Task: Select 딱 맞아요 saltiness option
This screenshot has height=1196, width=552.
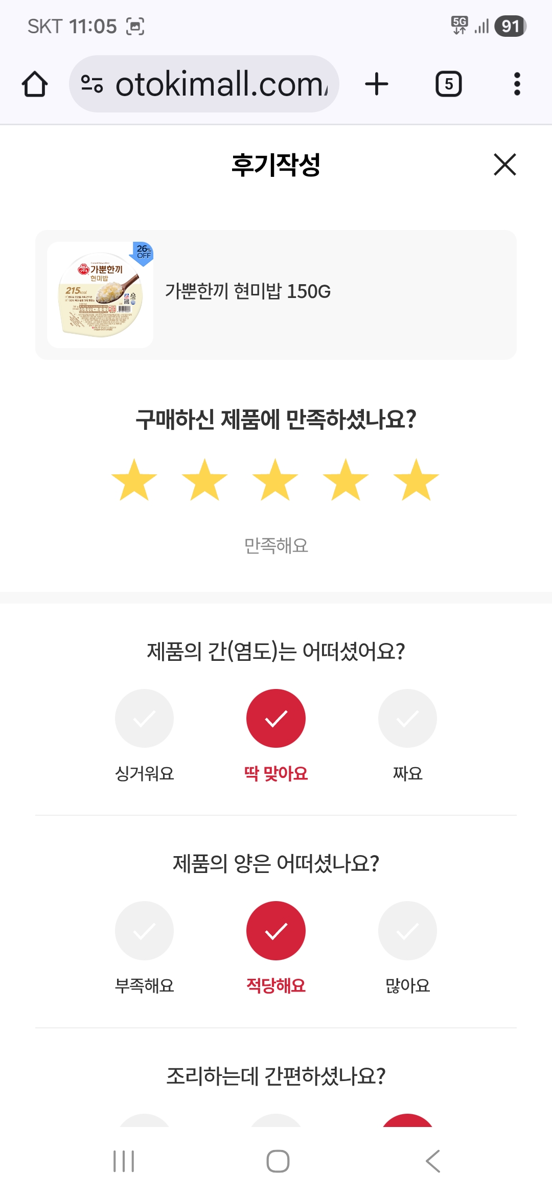Action: click(276, 719)
